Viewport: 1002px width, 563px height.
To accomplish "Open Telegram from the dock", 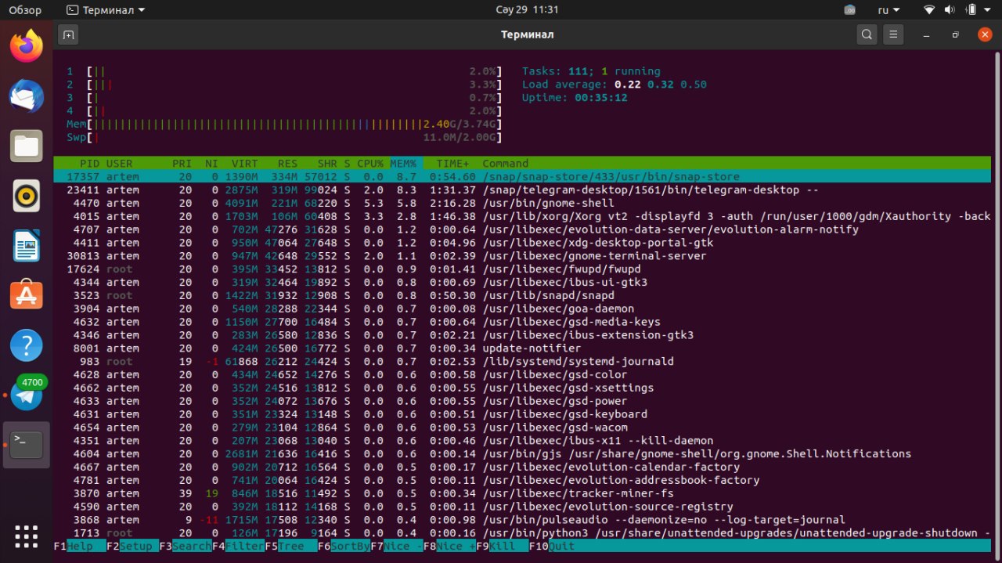I will tap(27, 395).
